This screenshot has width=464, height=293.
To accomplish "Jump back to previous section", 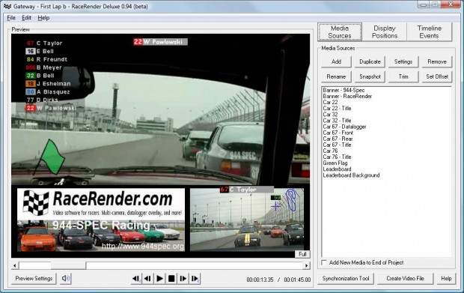I will click(x=136, y=279).
